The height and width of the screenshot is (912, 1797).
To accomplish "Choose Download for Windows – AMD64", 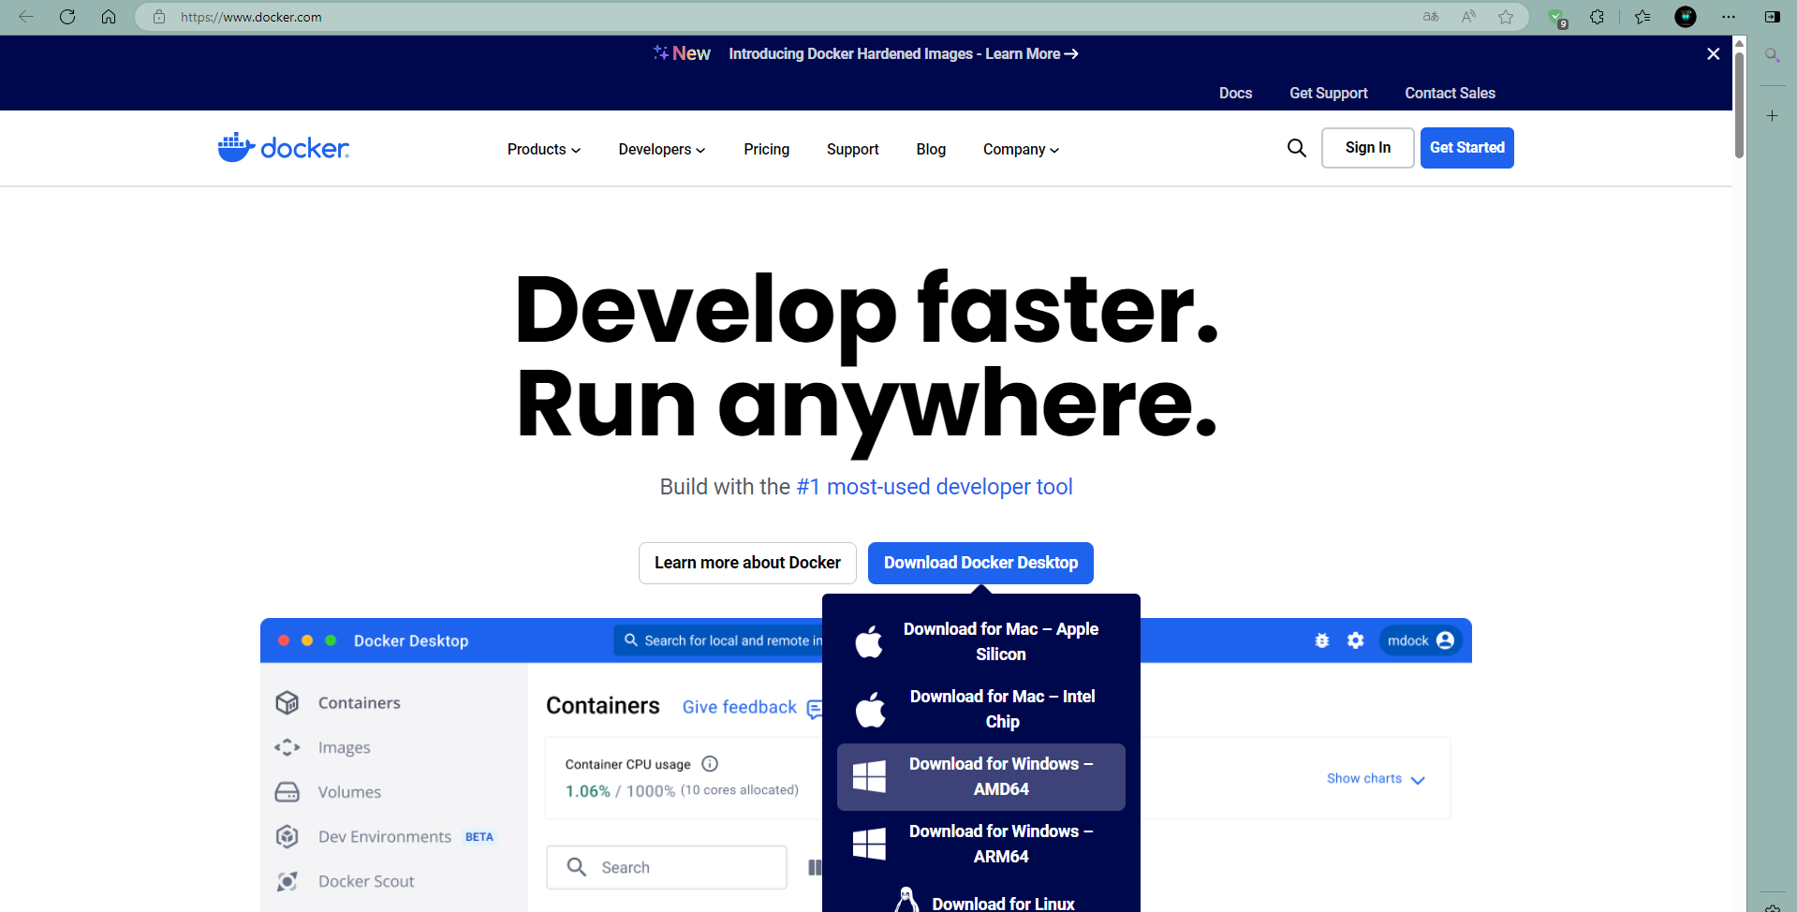I will pyautogui.click(x=981, y=776).
